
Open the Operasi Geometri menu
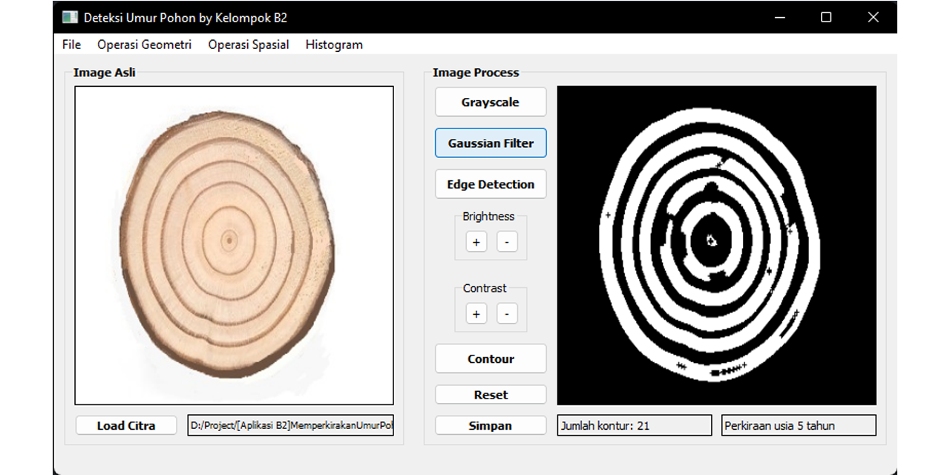(144, 45)
